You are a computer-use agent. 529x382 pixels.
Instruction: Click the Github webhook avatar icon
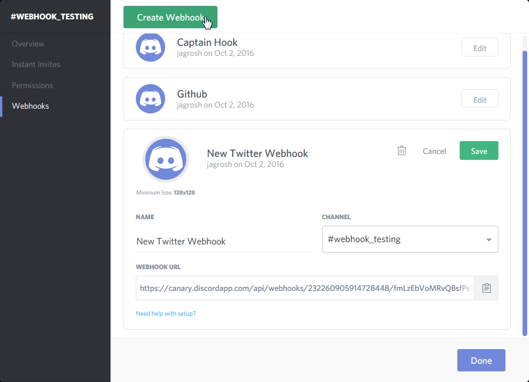(150, 99)
